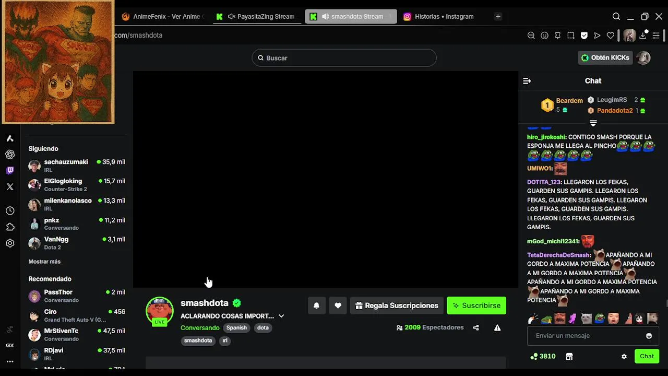Click the smashdota tag

point(198,340)
